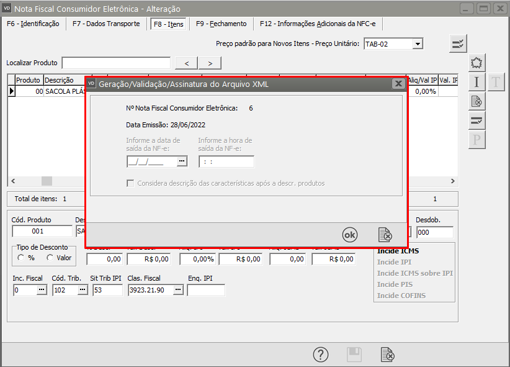Viewport: 510px width, 367px height.
Task: Click the NF-e exit time input field
Action: tap(226, 161)
